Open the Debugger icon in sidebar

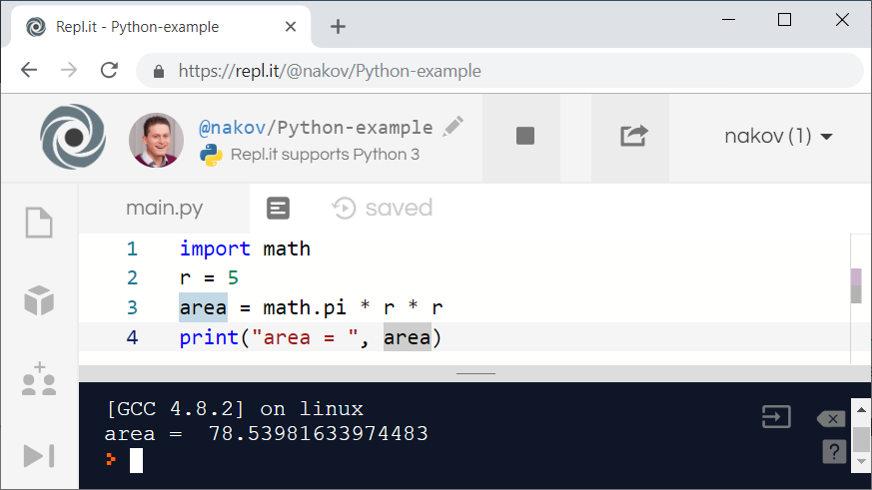point(39,456)
